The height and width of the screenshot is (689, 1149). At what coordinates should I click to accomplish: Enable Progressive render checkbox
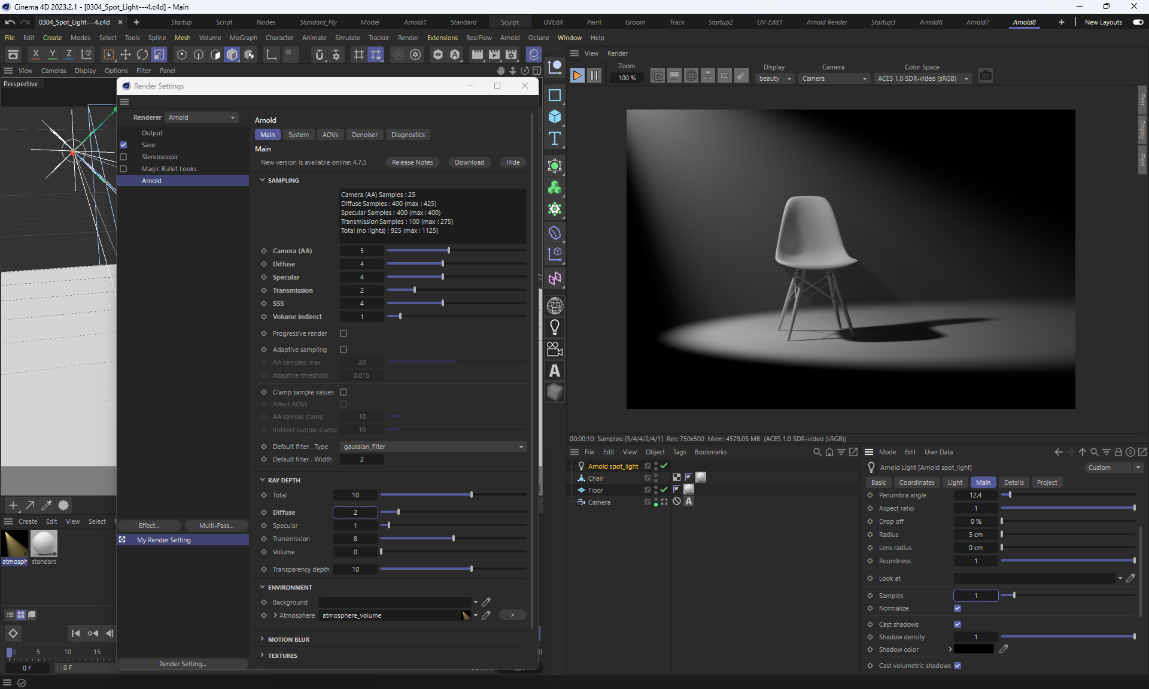pyautogui.click(x=344, y=333)
